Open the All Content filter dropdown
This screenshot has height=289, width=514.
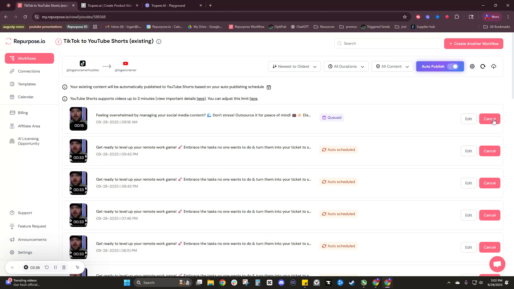[392, 66]
